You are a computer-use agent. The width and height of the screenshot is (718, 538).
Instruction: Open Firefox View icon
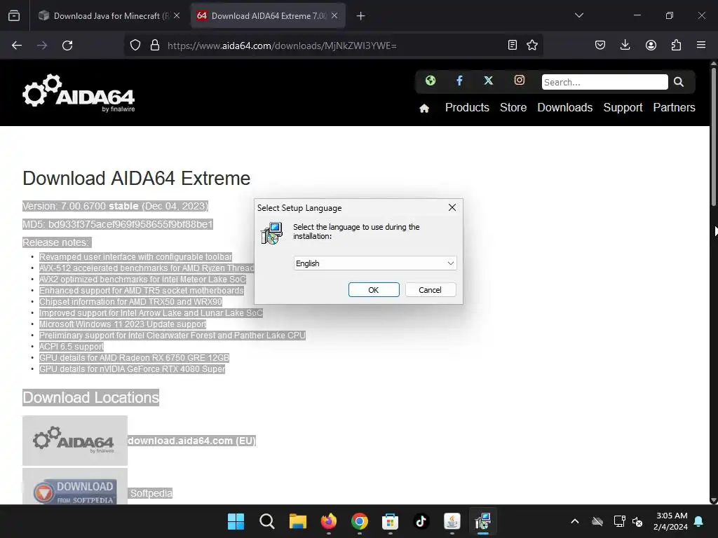14,15
